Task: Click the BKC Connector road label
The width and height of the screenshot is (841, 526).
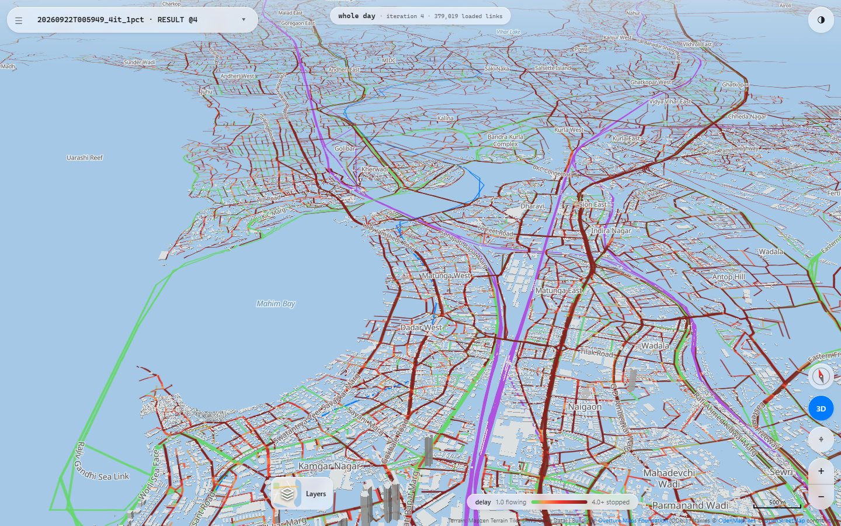Action: click(x=551, y=171)
